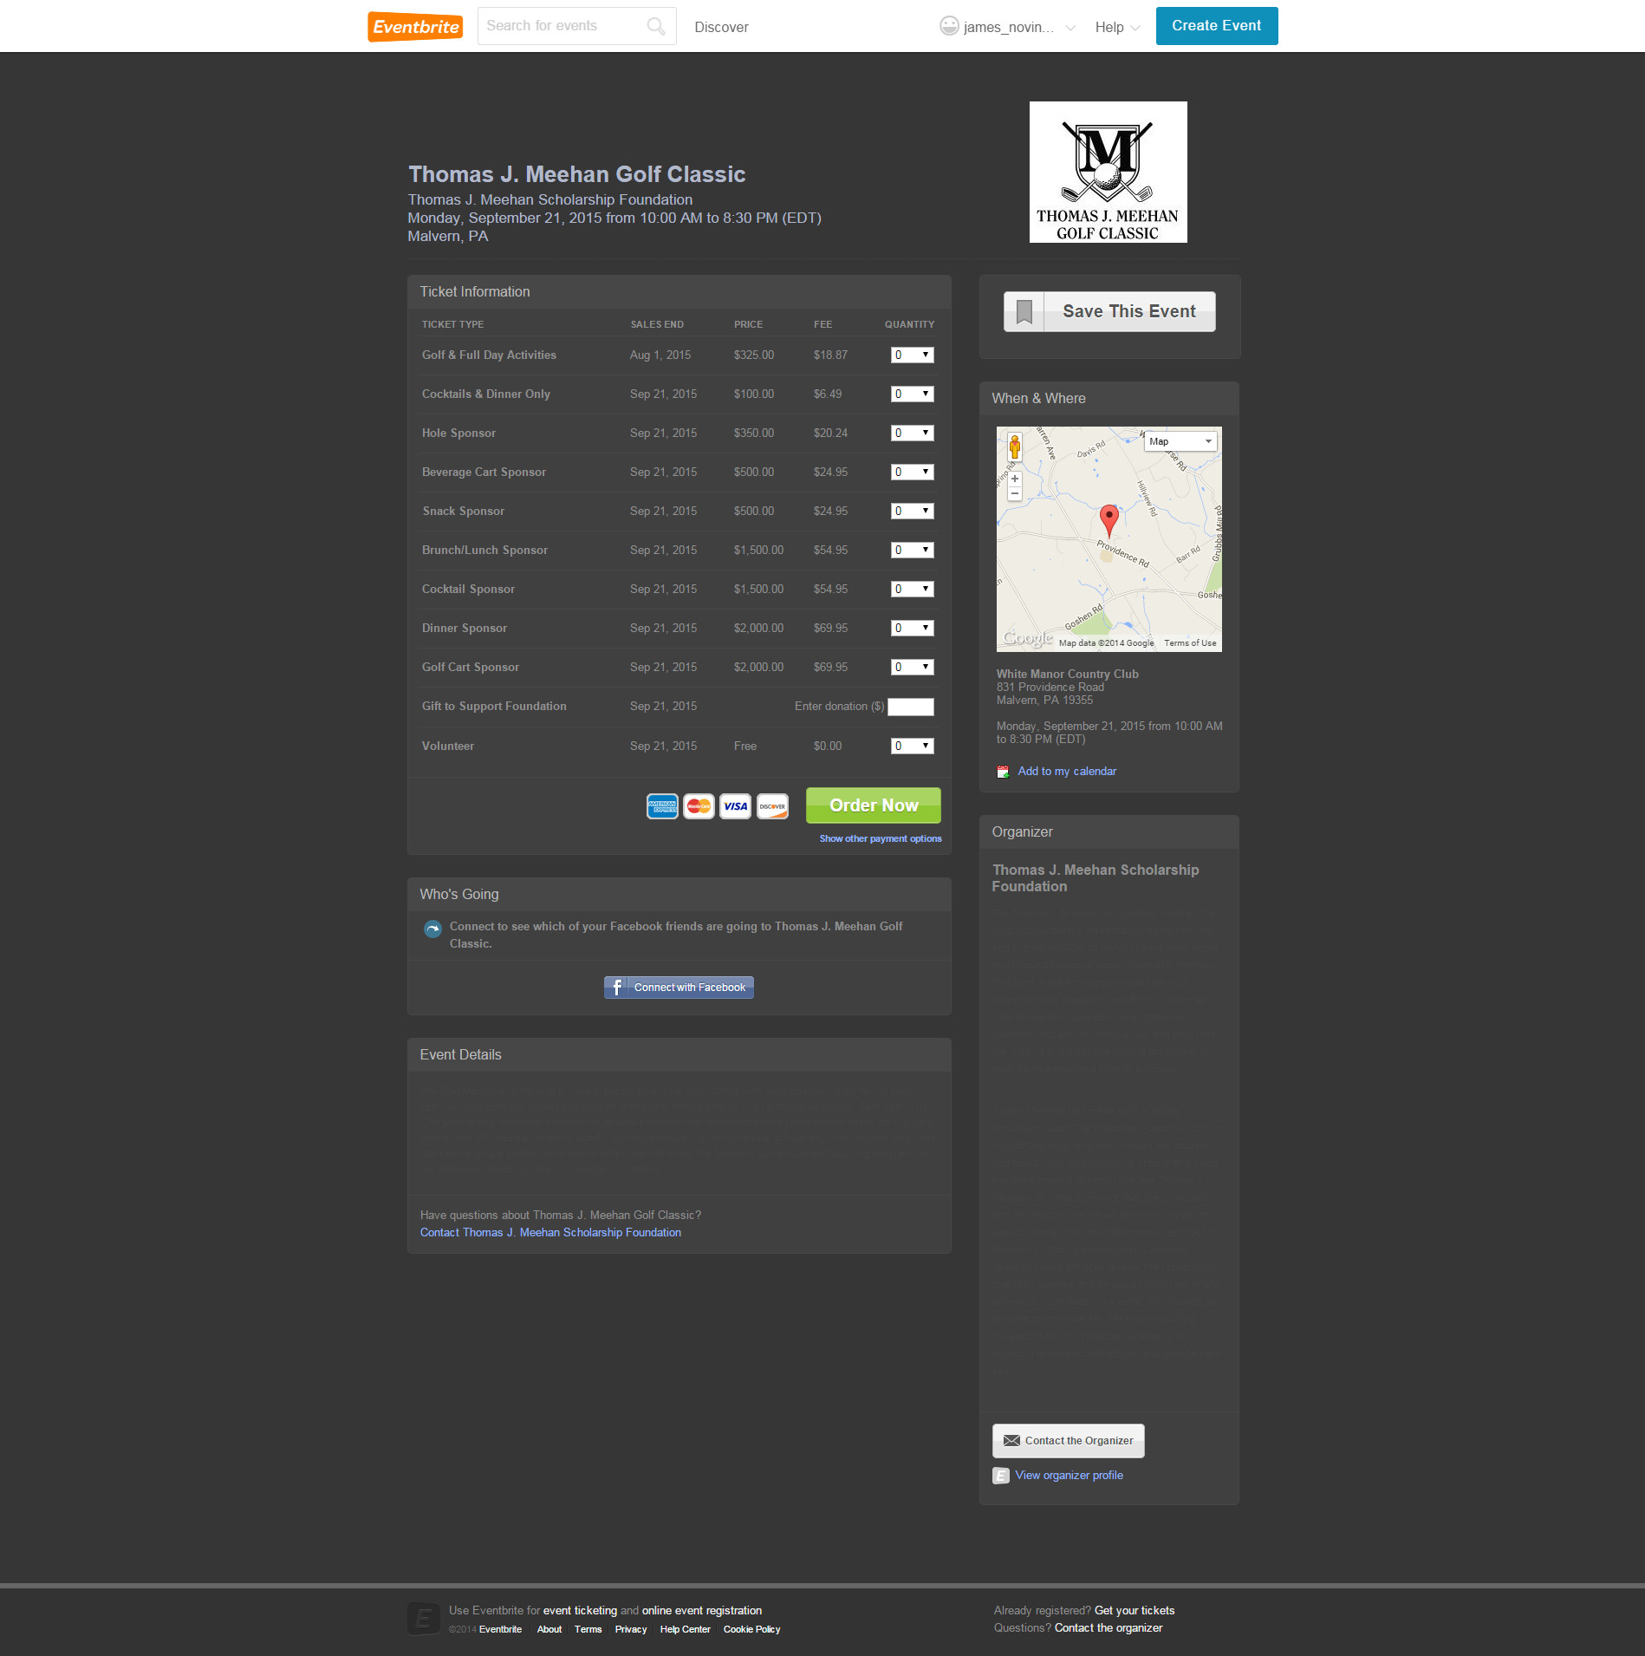Open quantity dropdown for Hole Sponsor

912,433
